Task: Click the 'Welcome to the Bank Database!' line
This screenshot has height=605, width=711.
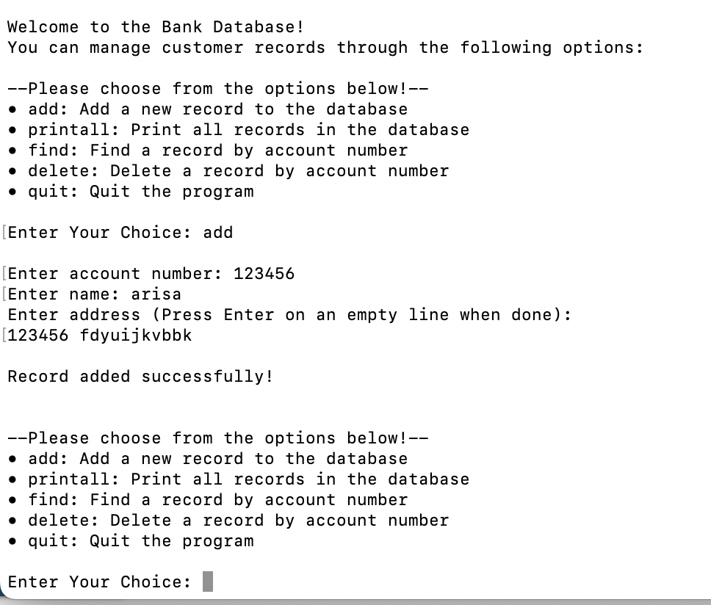Action: pyautogui.click(x=155, y=27)
